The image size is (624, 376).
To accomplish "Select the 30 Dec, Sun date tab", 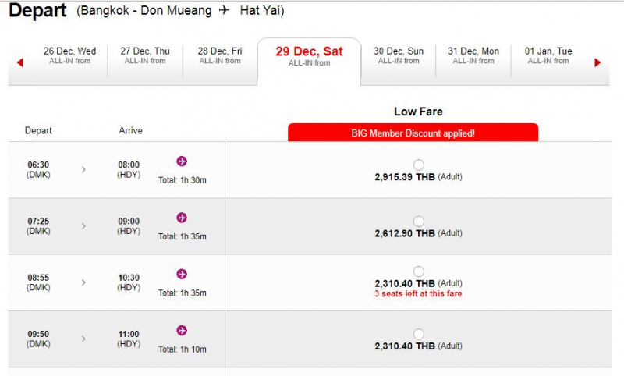I will point(399,56).
